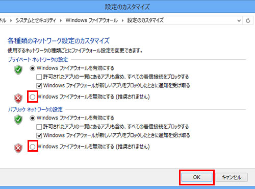Viewport: 255px width, 189px height.
Task: Click the プライベート ネットワークの設定 heading
Action: (x=38, y=60)
